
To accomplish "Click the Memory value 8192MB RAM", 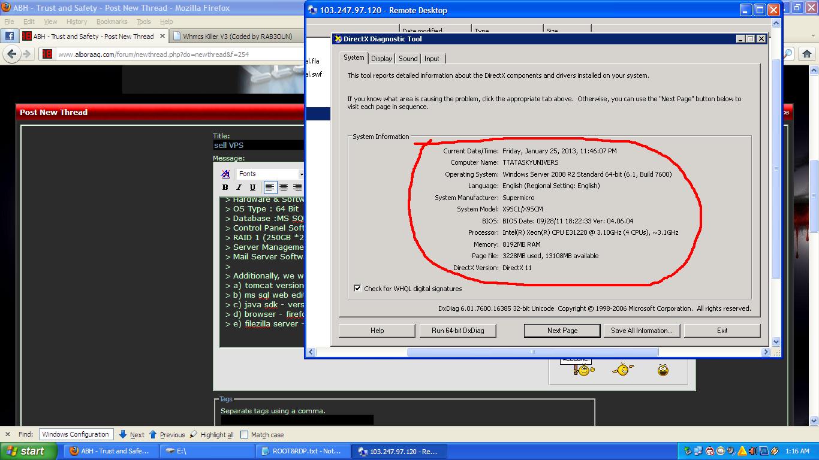I will [x=522, y=244].
